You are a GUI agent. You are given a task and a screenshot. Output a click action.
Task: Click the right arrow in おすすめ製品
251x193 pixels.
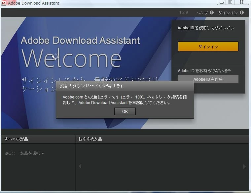[x=244, y=166]
